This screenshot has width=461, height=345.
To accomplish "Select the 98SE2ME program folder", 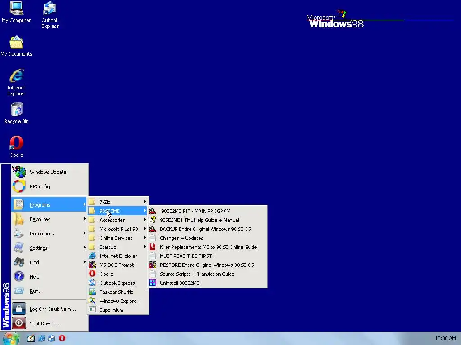I will pyautogui.click(x=118, y=211).
